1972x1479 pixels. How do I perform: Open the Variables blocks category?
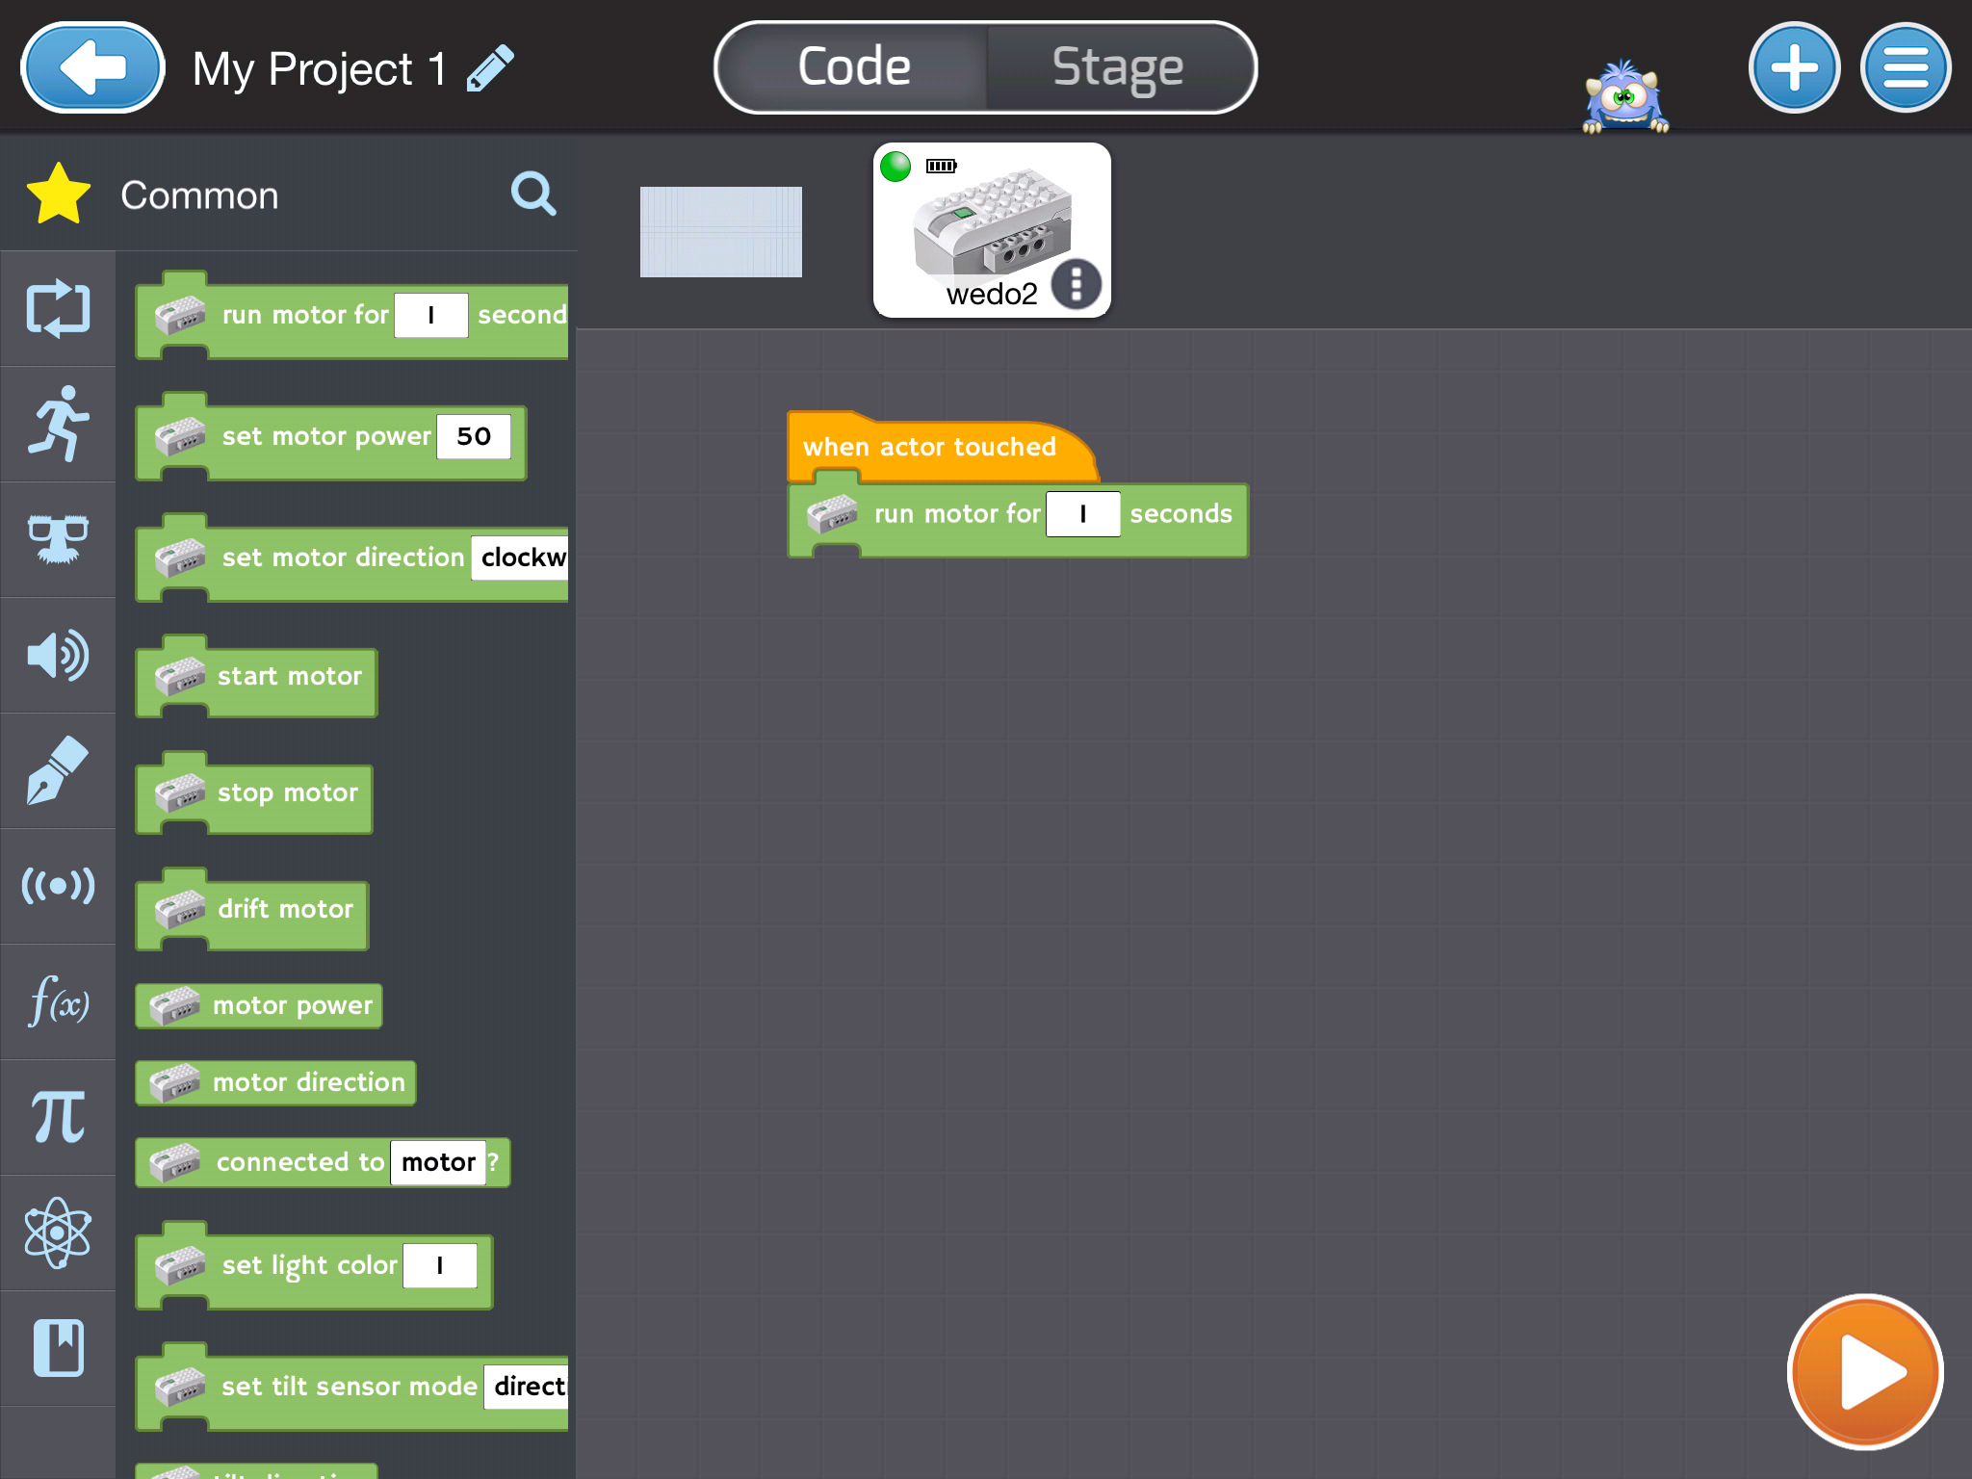(x=58, y=1348)
